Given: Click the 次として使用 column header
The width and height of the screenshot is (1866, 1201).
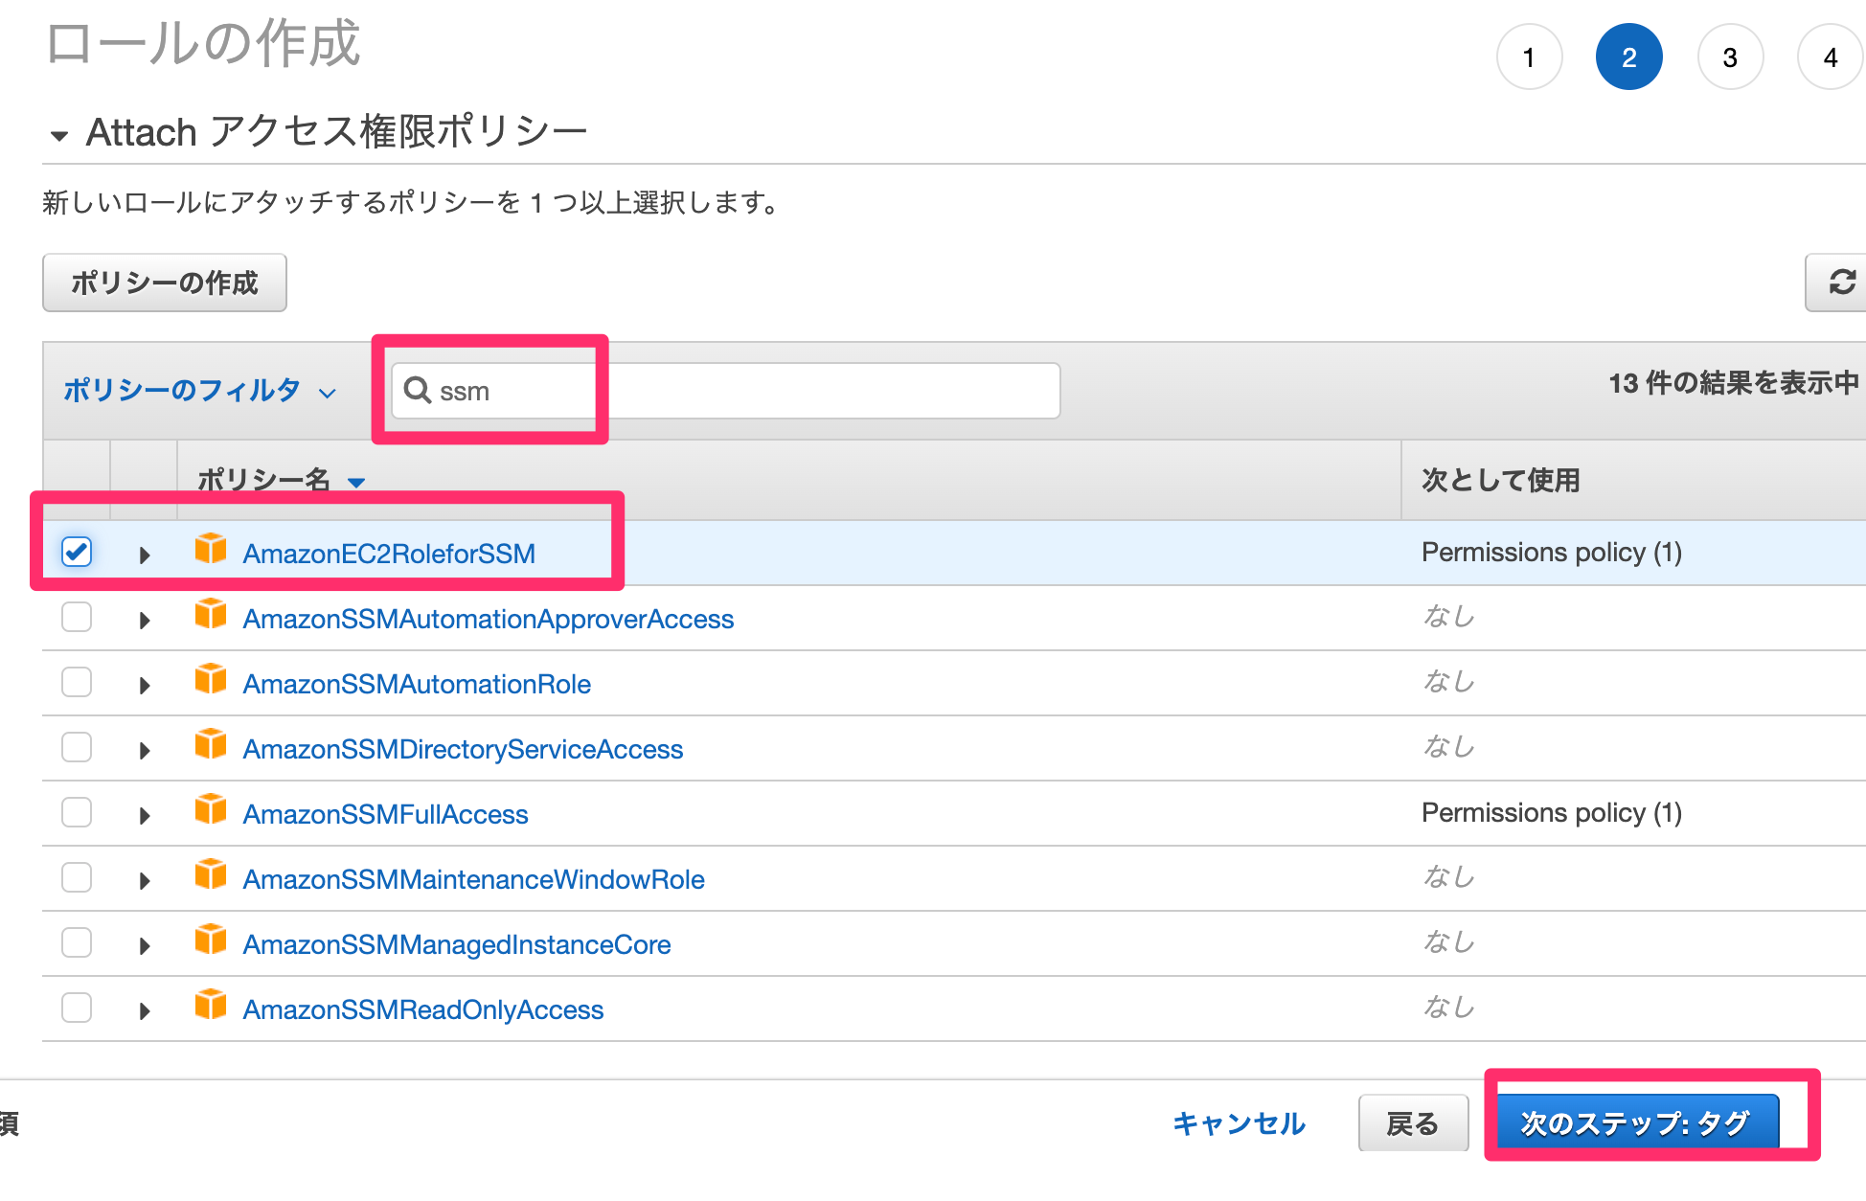Looking at the screenshot, I should [x=1501, y=480].
